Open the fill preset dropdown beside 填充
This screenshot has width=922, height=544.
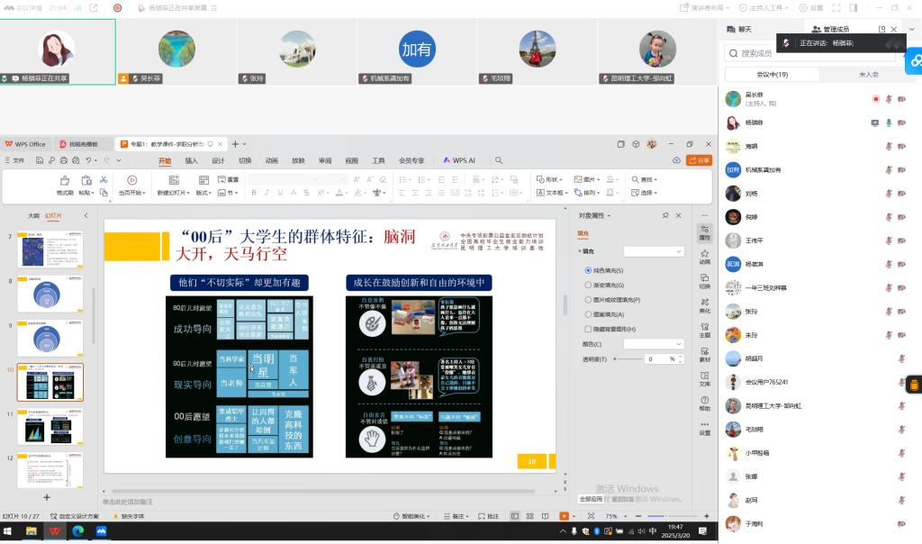click(654, 251)
